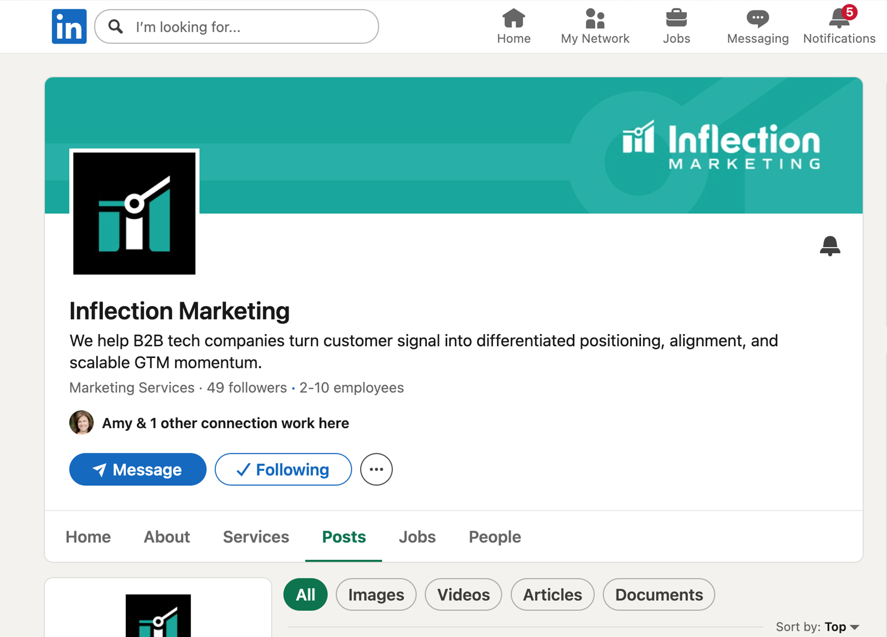This screenshot has height=637, width=887.
Task: Open the Jobs briefcase icon
Action: pyautogui.click(x=676, y=18)
